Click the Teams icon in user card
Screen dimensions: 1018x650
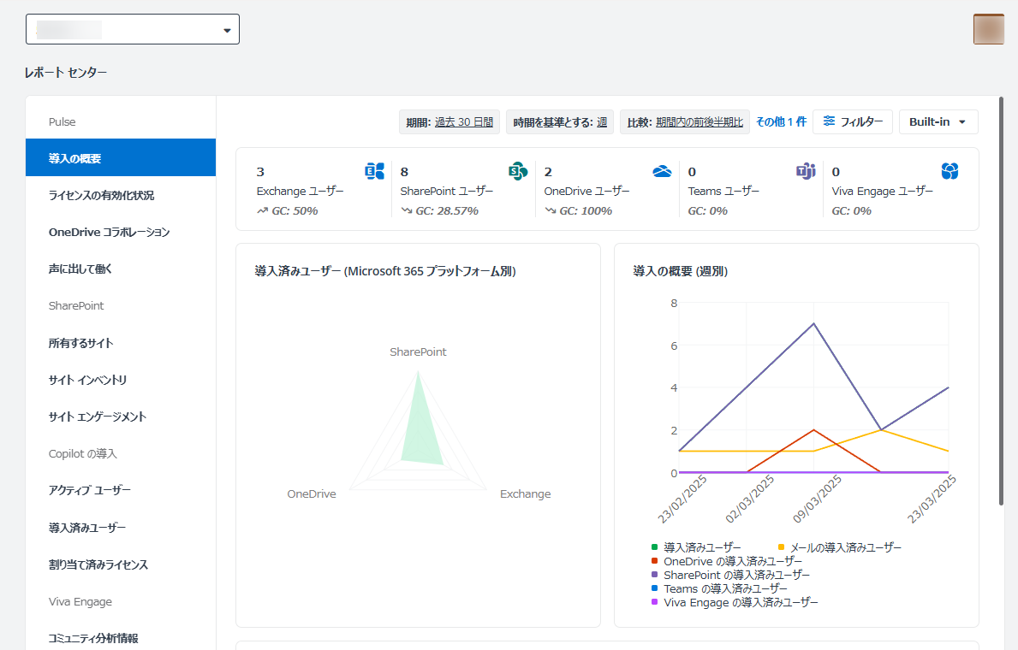(x=806, y=171)
